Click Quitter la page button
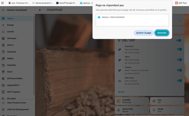The width and height of the screenshot is (189, 116). pos(144,33)
